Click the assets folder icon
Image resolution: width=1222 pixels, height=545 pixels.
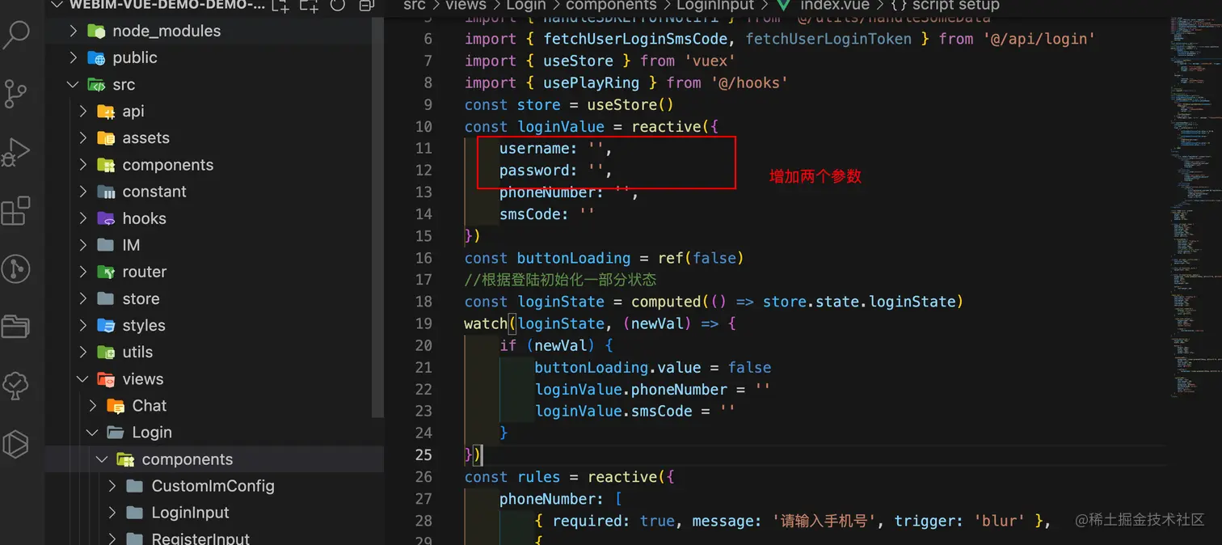tap(106, 138)
